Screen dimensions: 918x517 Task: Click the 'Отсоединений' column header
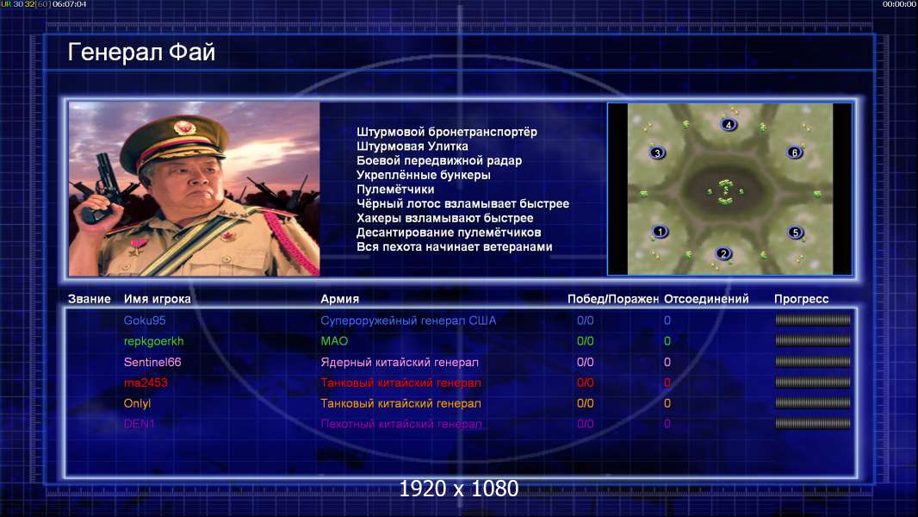706,299
